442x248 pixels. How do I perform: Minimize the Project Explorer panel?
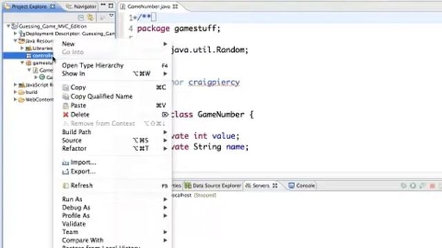[x=103, y=5]
